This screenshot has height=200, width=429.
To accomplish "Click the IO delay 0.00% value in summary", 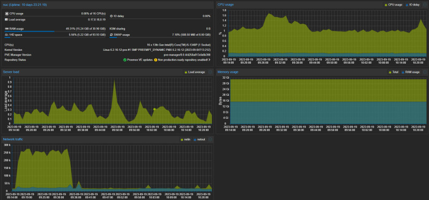I will pos(206,16).
